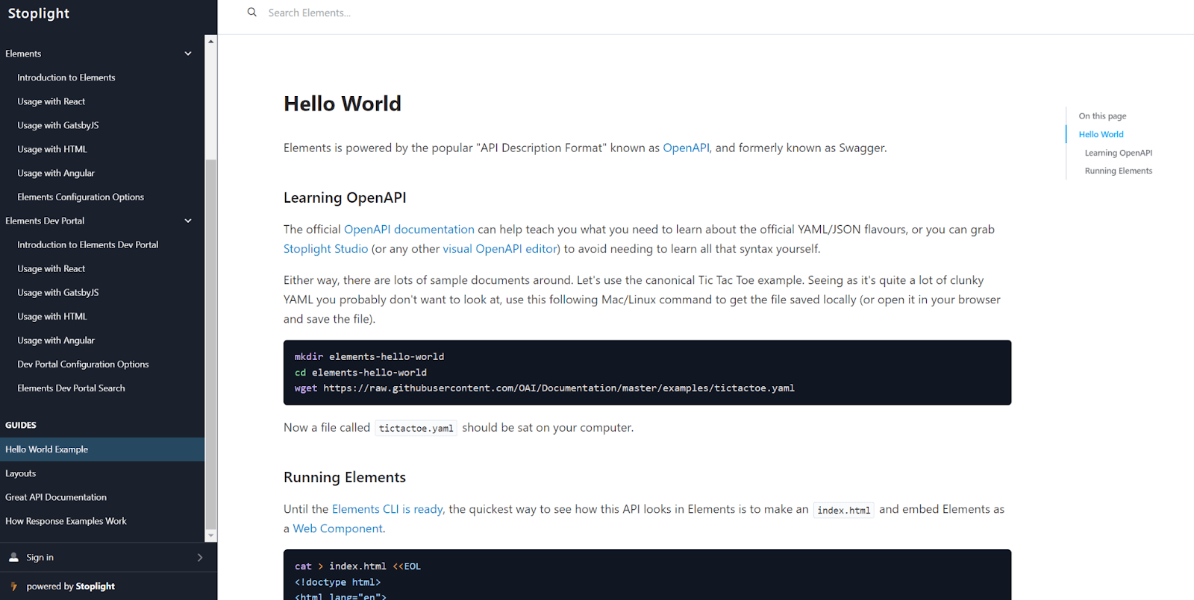Click the Elements CLI is ready link
The height and width of the screenshot is (600, 1194).
pos(387,509)
